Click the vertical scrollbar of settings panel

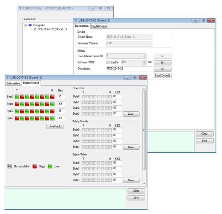[144, 130]
